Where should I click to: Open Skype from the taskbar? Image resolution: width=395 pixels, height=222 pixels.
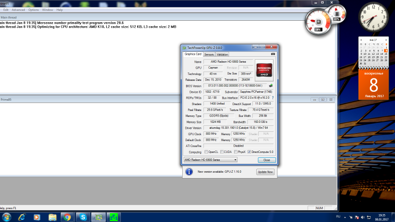83,217
